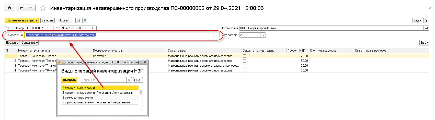Open help with the question mark

pos(426,20)
